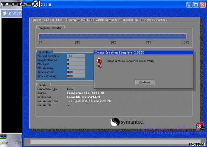Click the 'samsu' desktop item label
Image resolution: width=207 pixels, height=147 pixels.
[18, 142]
